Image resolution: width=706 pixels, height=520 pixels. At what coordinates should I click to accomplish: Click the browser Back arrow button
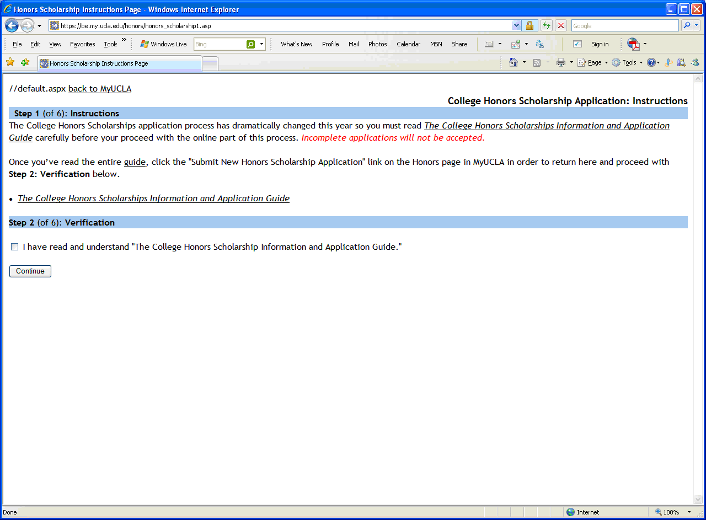click(x=12, y=26)
